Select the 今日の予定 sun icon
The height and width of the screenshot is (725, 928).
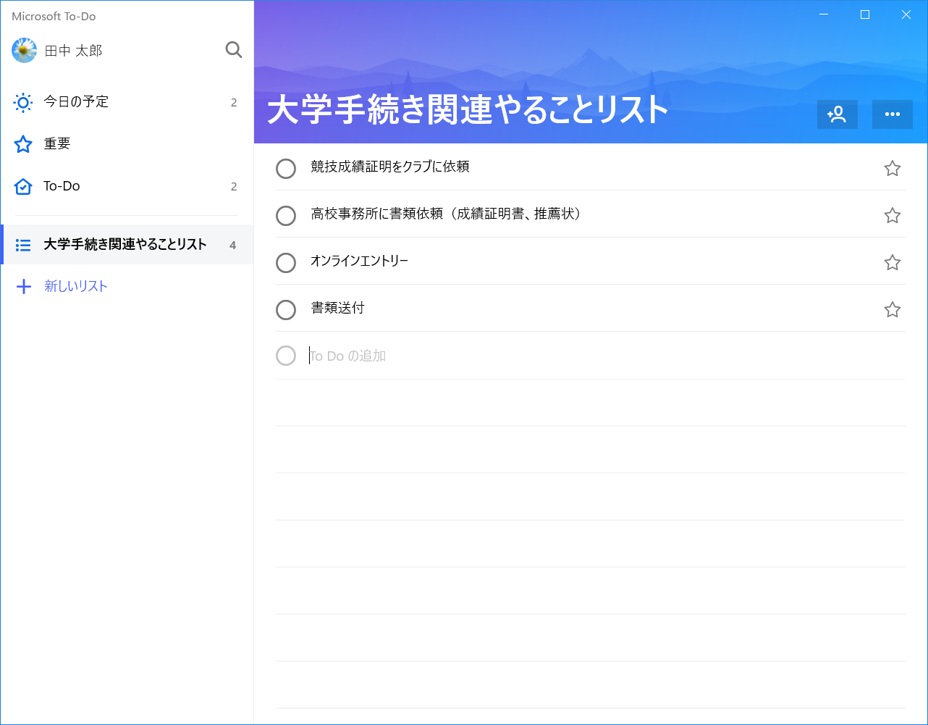click(x=22, y=102)
